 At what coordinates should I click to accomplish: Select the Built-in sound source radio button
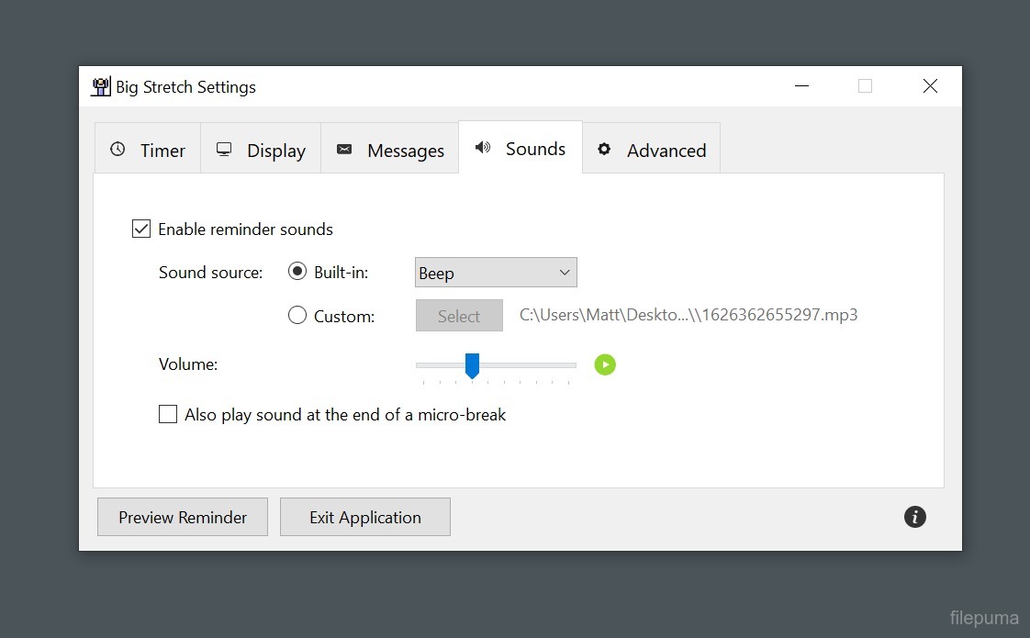point(297,272)
